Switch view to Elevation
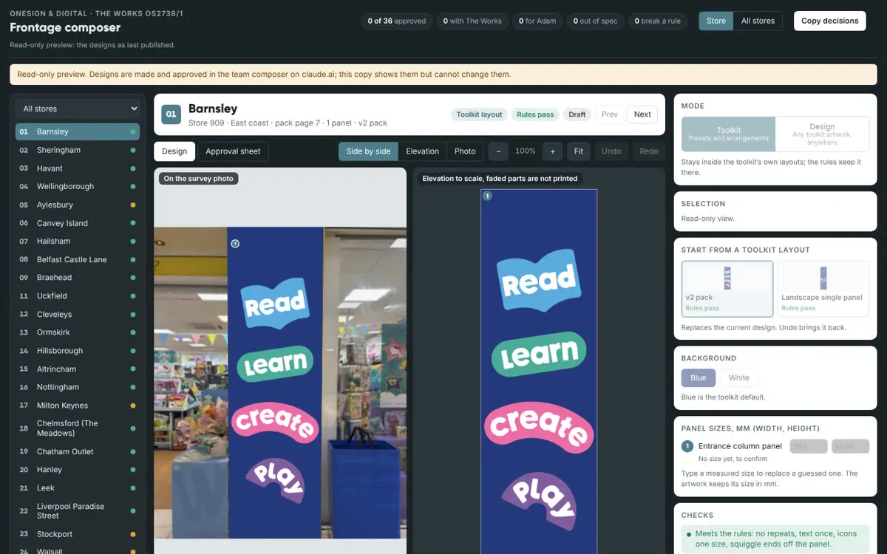 click(423, 151)
